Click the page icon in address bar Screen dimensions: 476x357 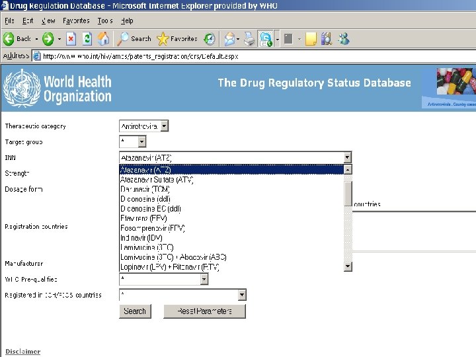pos(37,56)
